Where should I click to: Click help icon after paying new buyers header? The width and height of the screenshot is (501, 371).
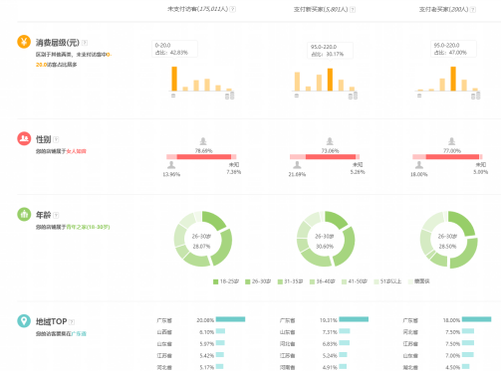(x=353, y=10)
